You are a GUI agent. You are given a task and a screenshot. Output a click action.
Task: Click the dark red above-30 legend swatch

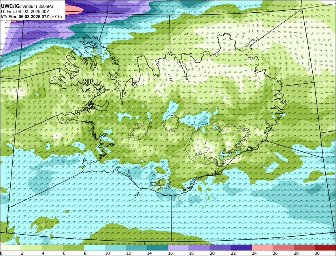(325, 248)
